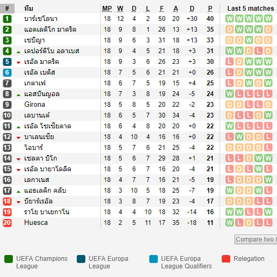Click the Compare two teams button
Image resolution: width=277 pixels, height=277 pixels.
256,239
